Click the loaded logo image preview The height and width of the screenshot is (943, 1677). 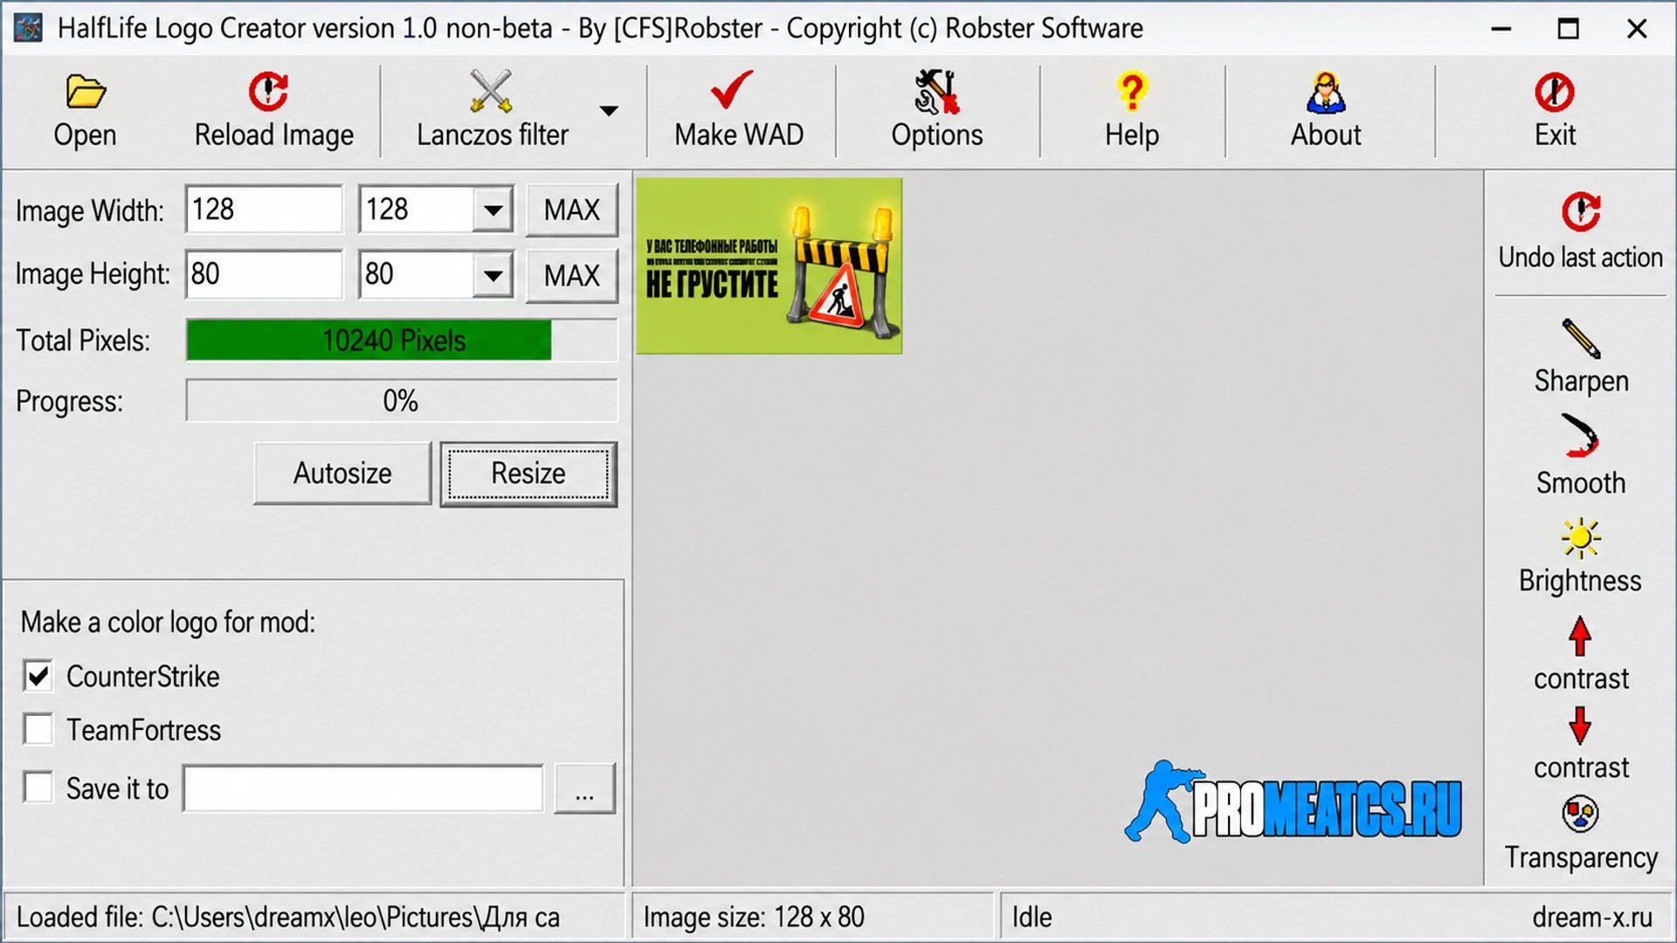click(x=769, y=265)
